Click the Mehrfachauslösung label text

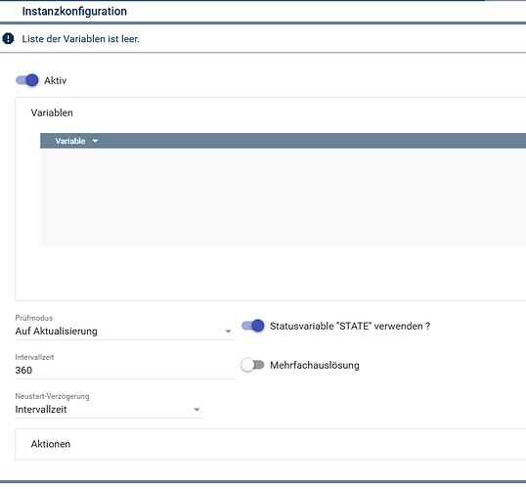[315, 365]
